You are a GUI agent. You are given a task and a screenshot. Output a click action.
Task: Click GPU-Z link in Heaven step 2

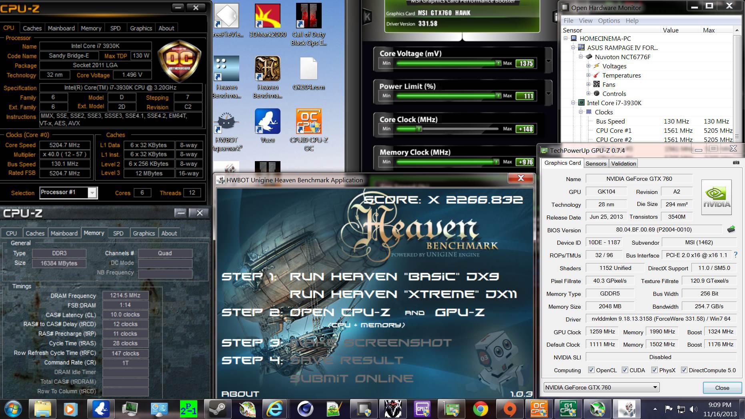coord(460,312)
